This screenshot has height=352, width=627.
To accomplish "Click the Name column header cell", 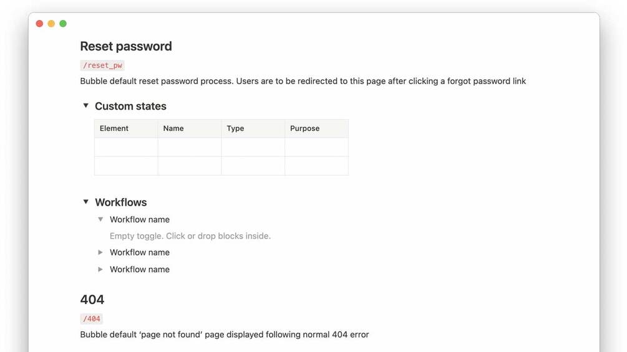I will pyautogui.click(x=189, y=128).
